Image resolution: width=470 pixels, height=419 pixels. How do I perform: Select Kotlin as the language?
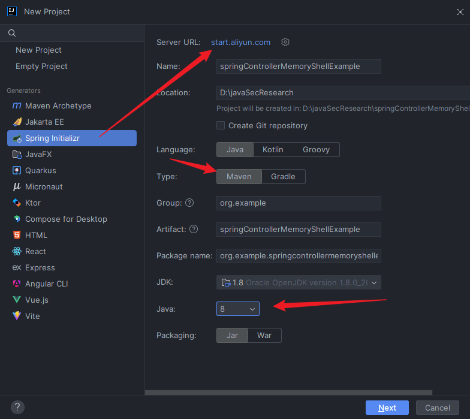(273, 150)
